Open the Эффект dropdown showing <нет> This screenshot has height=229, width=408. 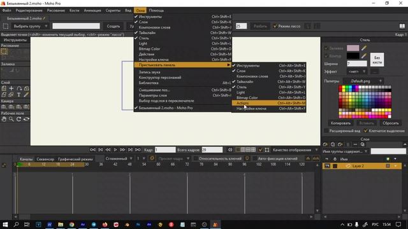coord(357,71)
